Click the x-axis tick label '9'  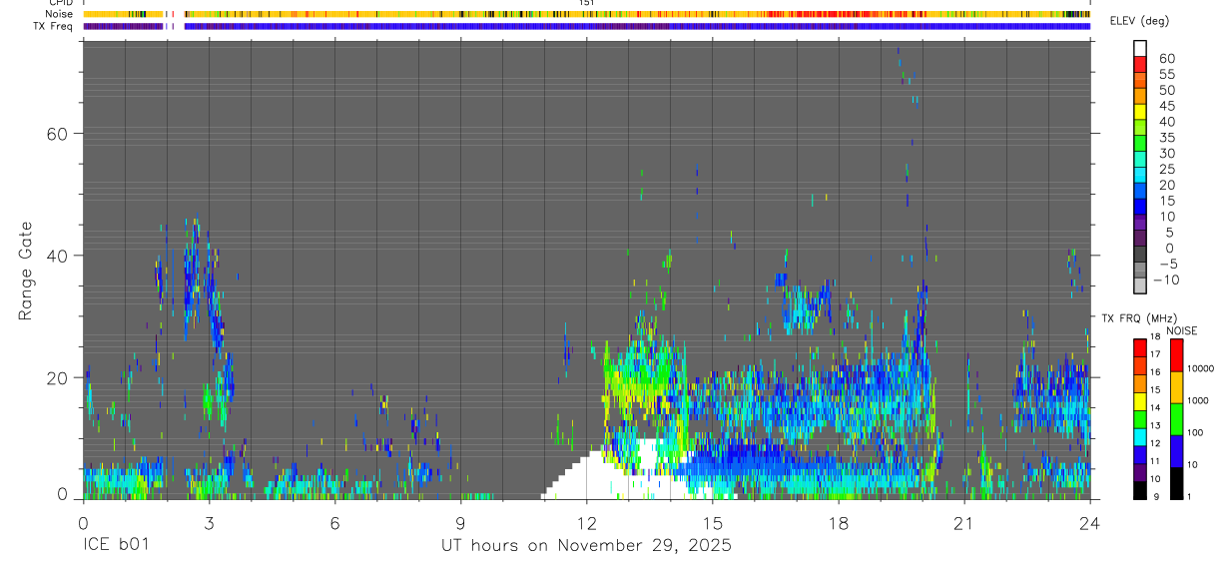click(460, 522)
